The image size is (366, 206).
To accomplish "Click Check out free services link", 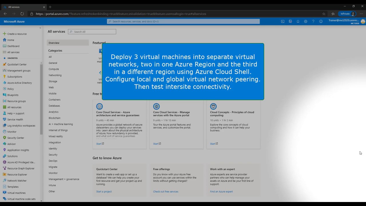I will (x=166, y=191).
